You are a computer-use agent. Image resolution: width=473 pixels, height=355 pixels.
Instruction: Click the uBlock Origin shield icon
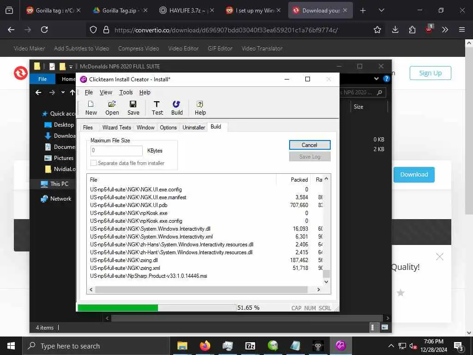[x=429, y=29]
